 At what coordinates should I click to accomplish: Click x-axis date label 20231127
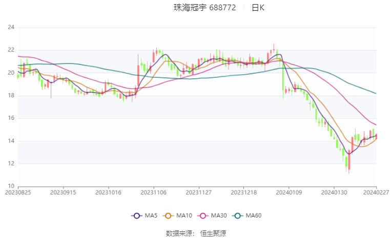click(x=199, y=192)
